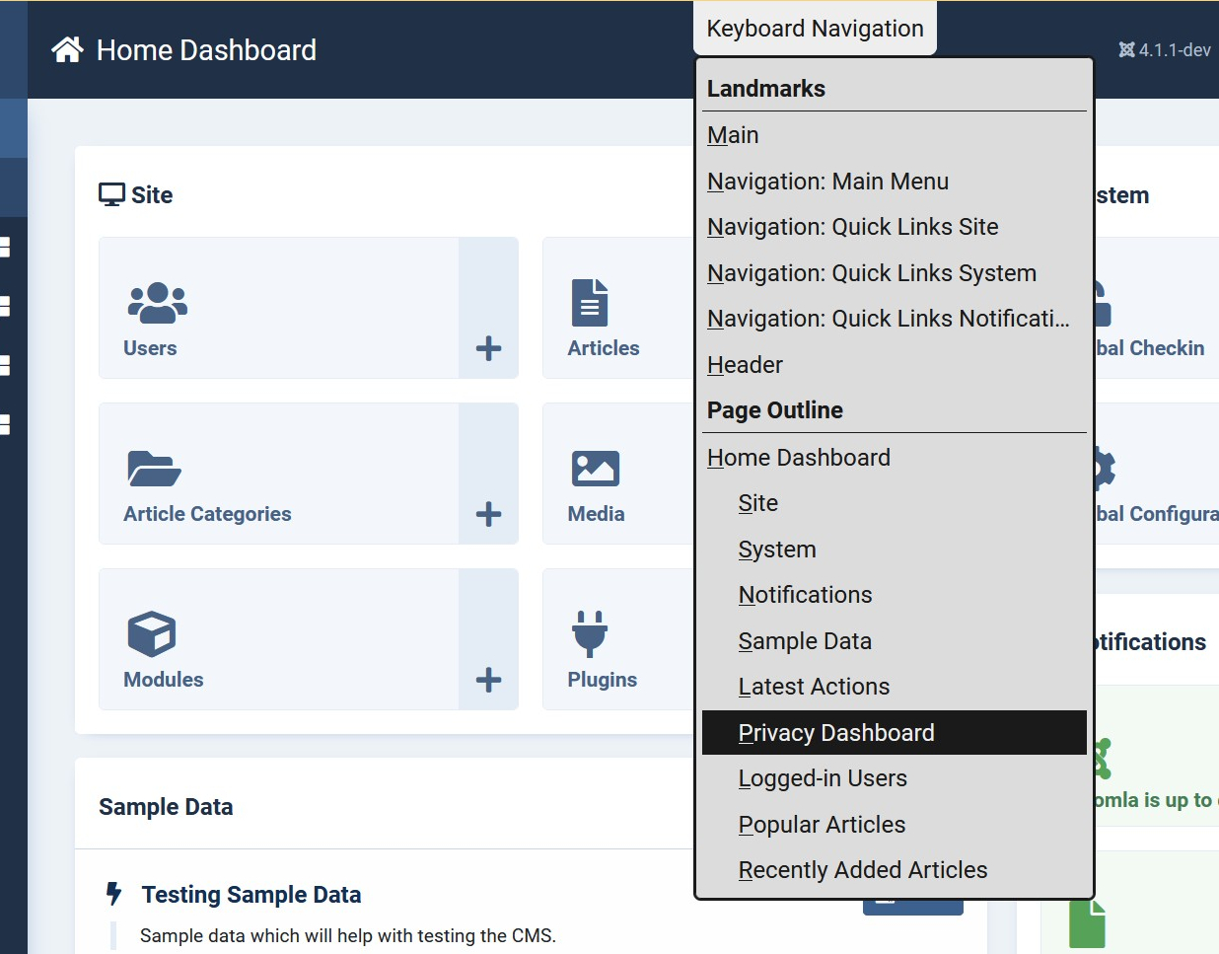Open the Articles document icon

[590, 303]
